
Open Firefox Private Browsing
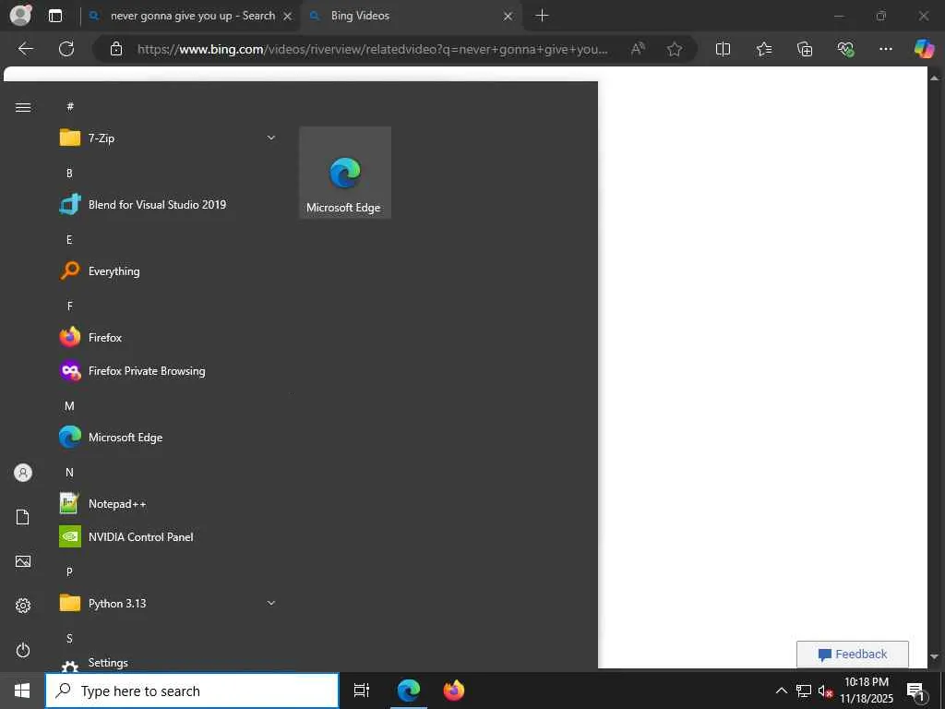168,371
